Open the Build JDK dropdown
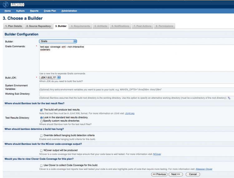This screenshot has width=234, height=178. [x=50, y=77]
